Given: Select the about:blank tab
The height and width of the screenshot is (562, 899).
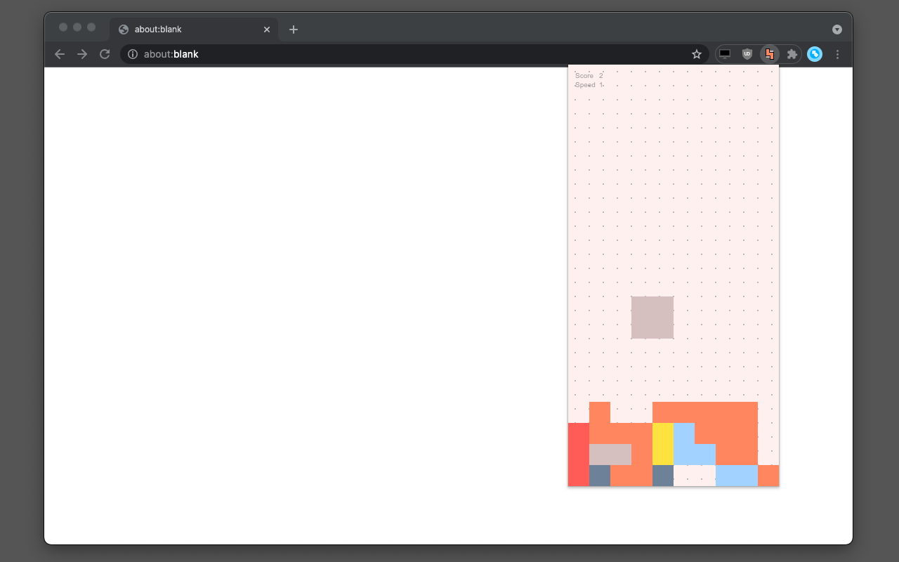Looking at the screenshot, I should pyautogui.click(x=195, y=30).
